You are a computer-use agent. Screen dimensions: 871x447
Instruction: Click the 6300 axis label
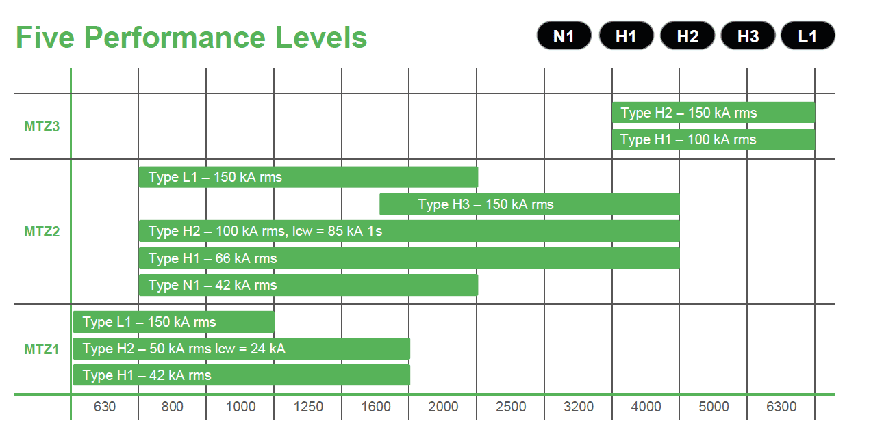pyautogui.click(x=781, y=407)
